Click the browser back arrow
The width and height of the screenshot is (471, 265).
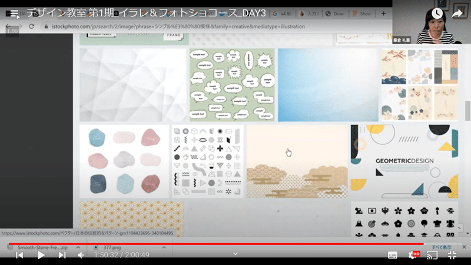(x=8, y=26)
